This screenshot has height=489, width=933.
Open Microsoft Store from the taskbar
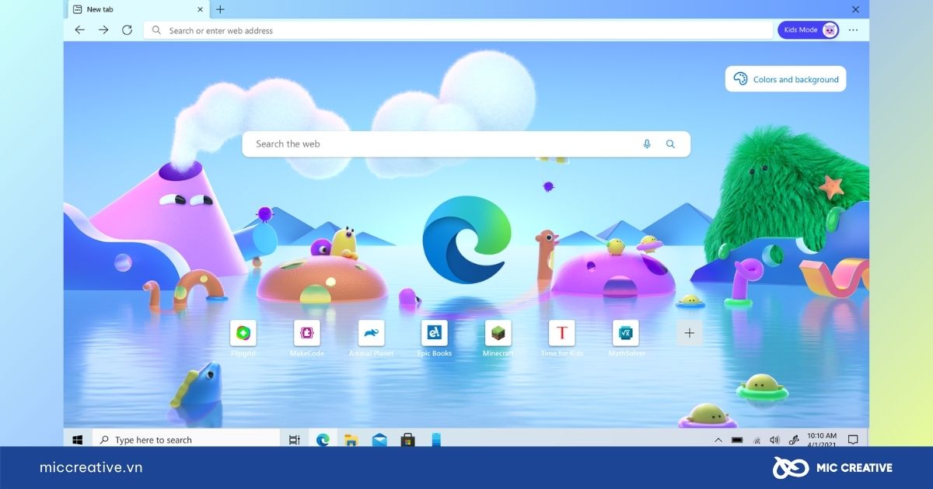pos(407,439)
